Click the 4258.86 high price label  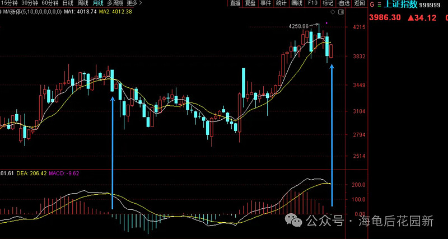click(298, 26)
